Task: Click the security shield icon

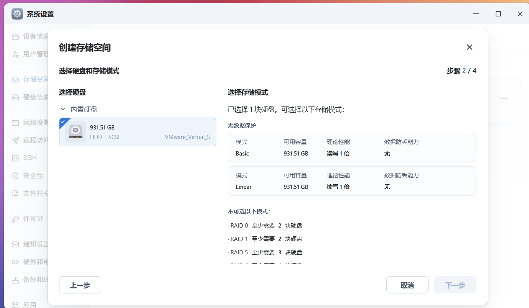Action: 15,176
